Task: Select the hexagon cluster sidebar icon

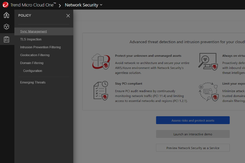Action: (x=6, y=27)
